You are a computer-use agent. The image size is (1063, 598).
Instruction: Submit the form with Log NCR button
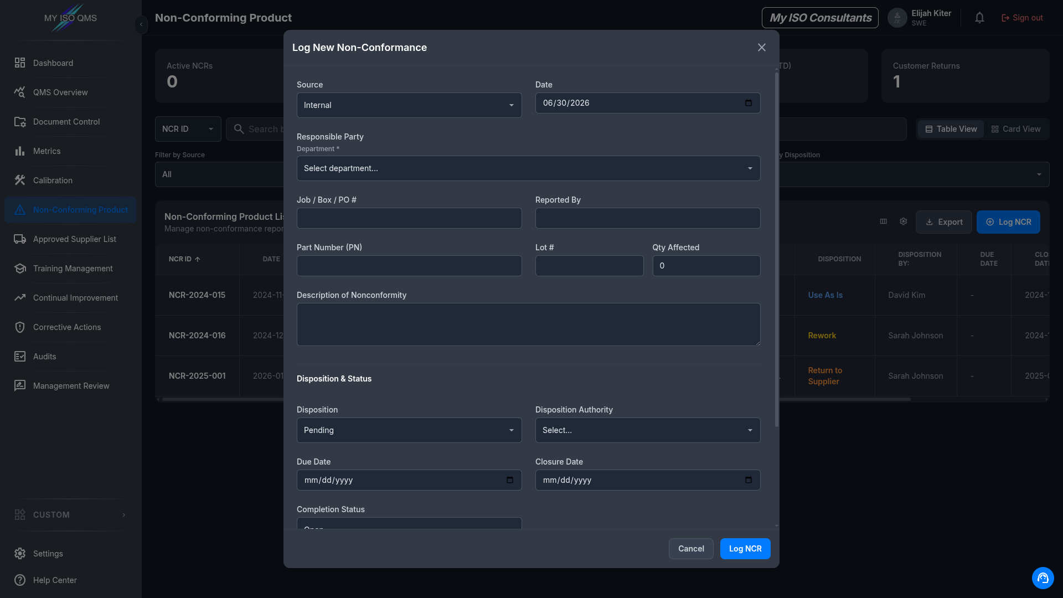pos(745,549)
